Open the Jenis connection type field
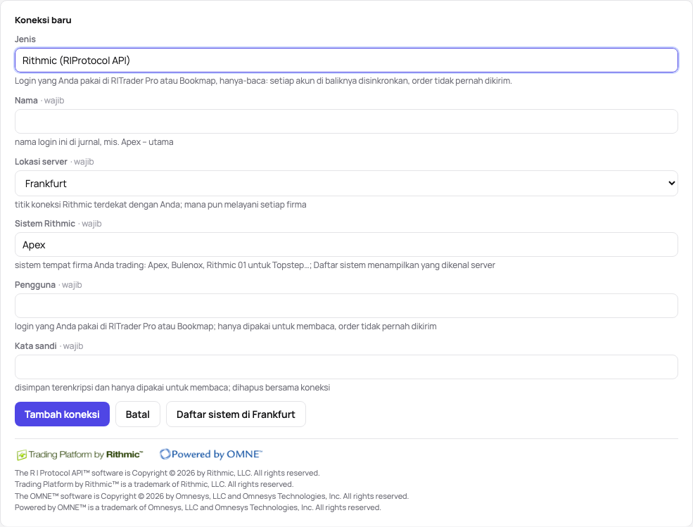 [x=346, y=60]
